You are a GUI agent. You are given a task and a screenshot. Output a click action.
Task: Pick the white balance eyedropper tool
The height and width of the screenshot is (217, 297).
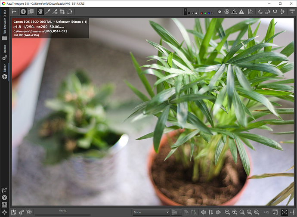click(x=47, y=12)
